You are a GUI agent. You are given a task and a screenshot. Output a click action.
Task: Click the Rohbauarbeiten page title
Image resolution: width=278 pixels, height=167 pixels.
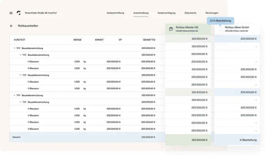pyautogui.click(x=28, y=26)
